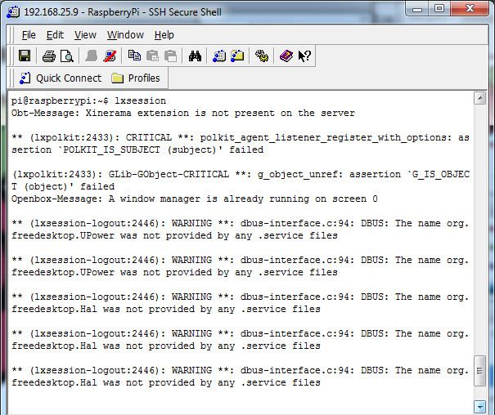Click the Disconnect icon with red slash
Image resolution: width=495 pixels, height=415 pixels.
click(110, 56)
